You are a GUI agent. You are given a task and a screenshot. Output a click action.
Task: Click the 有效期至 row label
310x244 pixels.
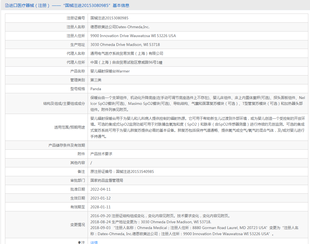click(x=78, y=207)
